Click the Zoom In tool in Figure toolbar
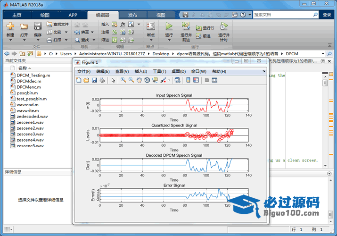This screenshot has height=236, width=337. point(123,80)
